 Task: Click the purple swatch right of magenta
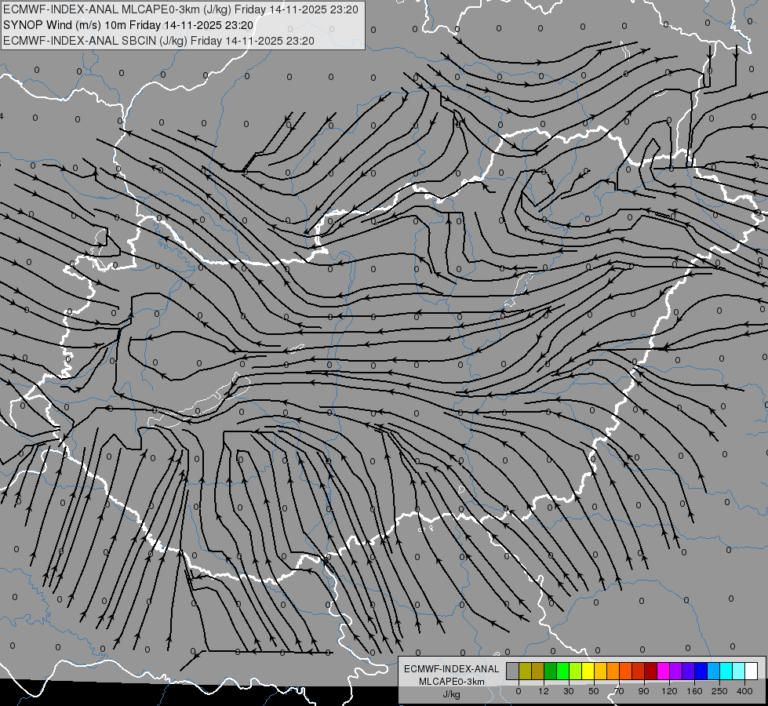point(676,671)
